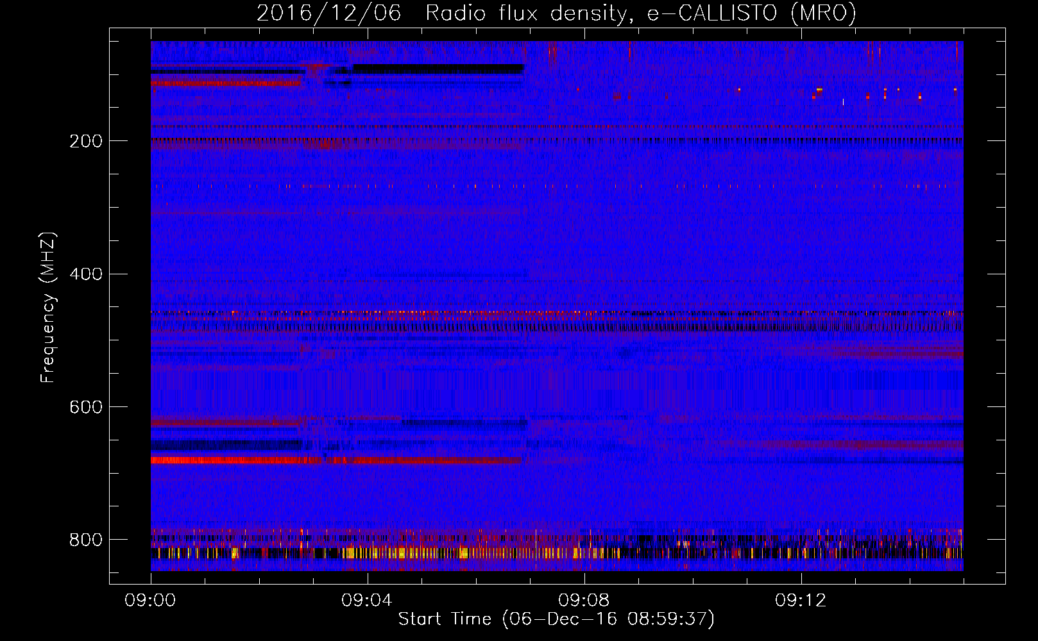Click the 'Start Time (06-Dec-16 08:59:37)' label
1038x641 pixels.
[556, 619]
